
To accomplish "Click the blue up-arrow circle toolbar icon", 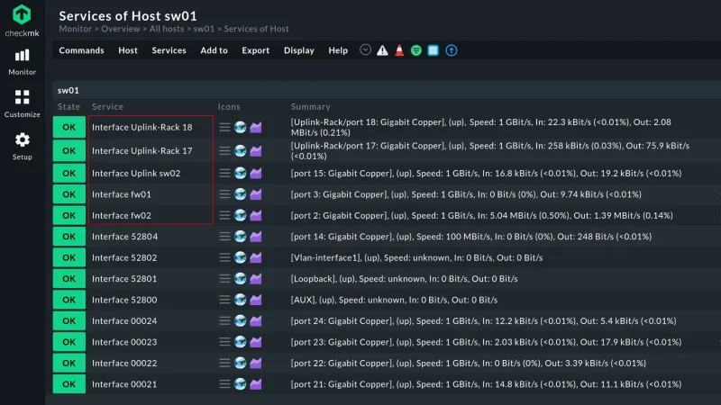I will point(452,50).
